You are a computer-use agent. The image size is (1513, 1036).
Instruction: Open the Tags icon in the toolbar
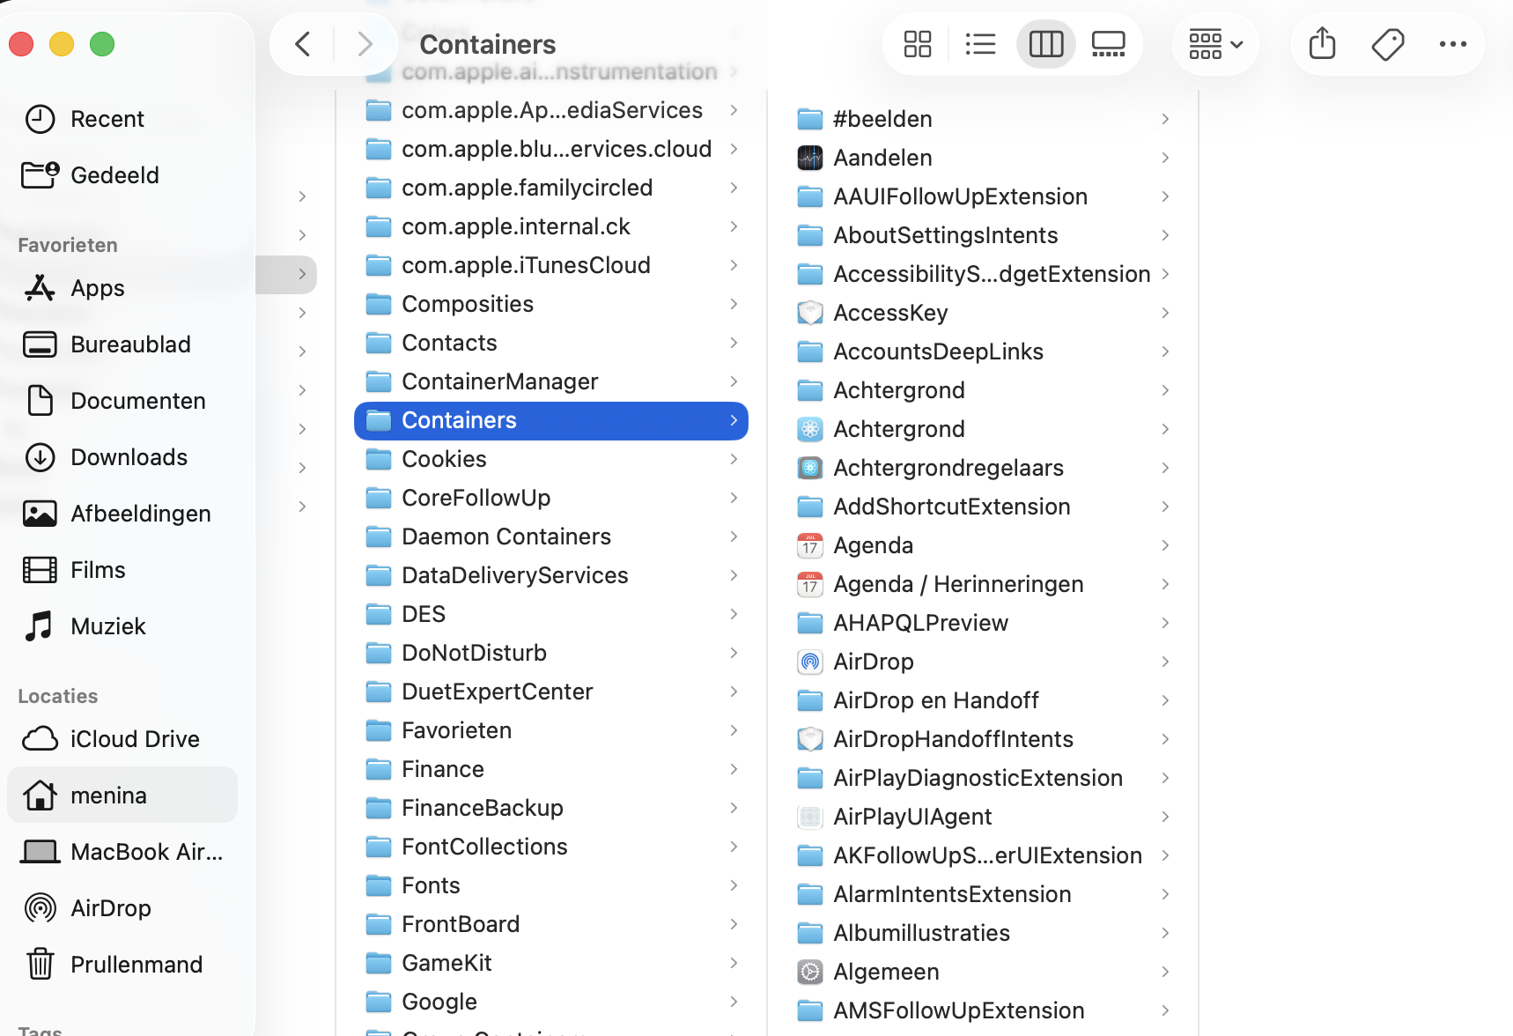[1387, 43]
